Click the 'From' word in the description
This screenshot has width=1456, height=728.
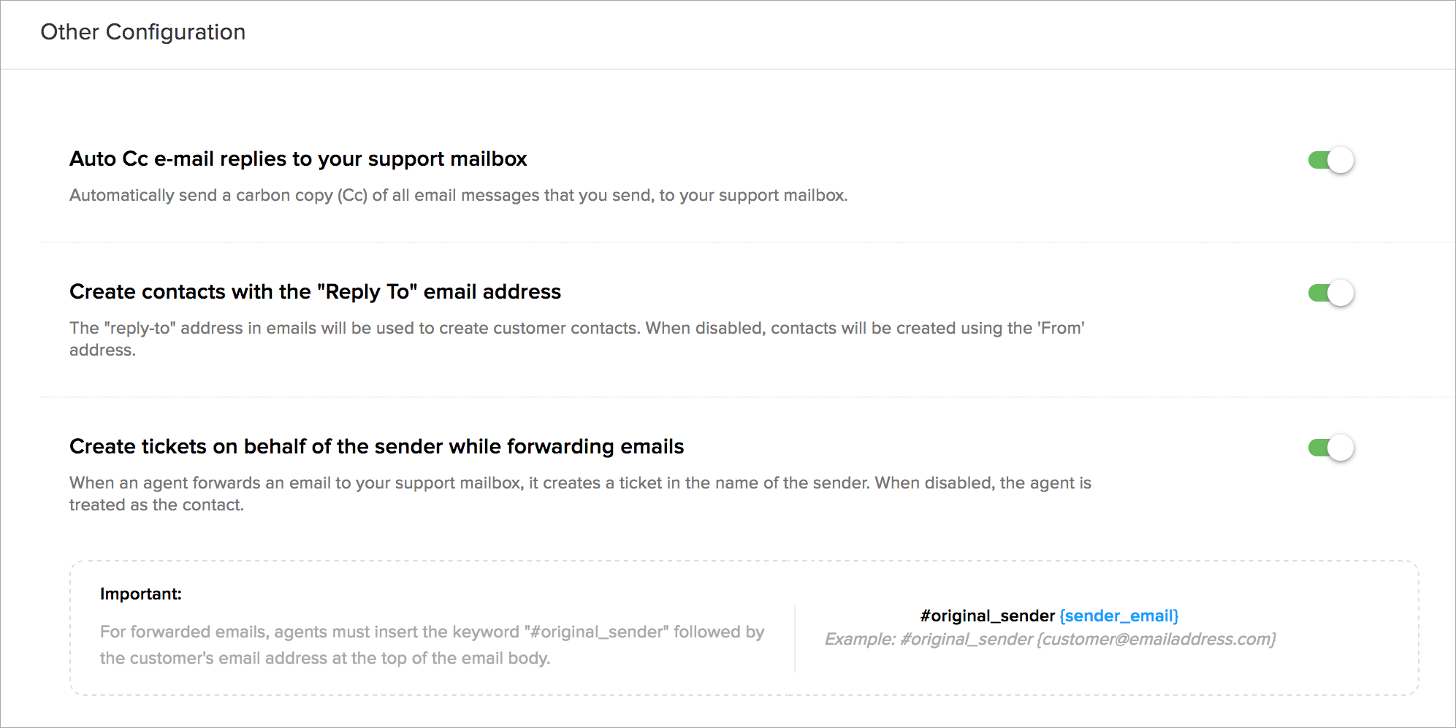pyautogui.click(x=1061, y=329)
